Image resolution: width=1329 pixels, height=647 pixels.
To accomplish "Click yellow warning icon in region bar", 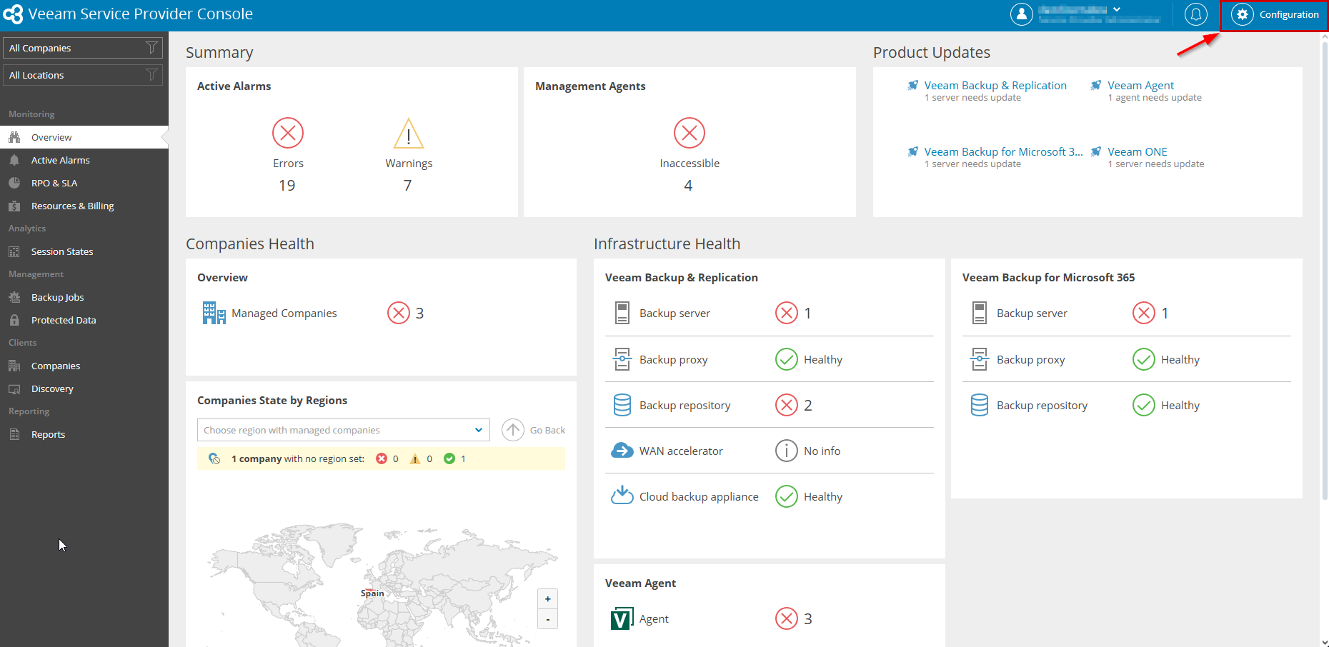I will click(x=415, y=458).
